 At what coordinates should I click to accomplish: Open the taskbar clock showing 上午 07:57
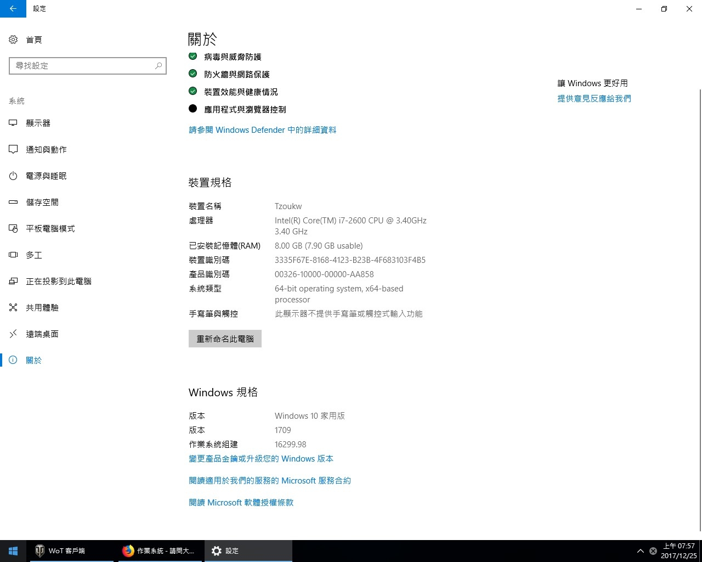678,551
